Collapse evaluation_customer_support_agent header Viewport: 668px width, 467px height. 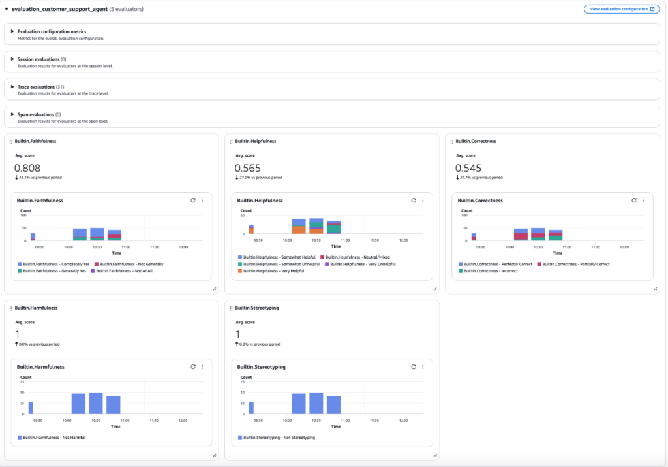(7, 9)
